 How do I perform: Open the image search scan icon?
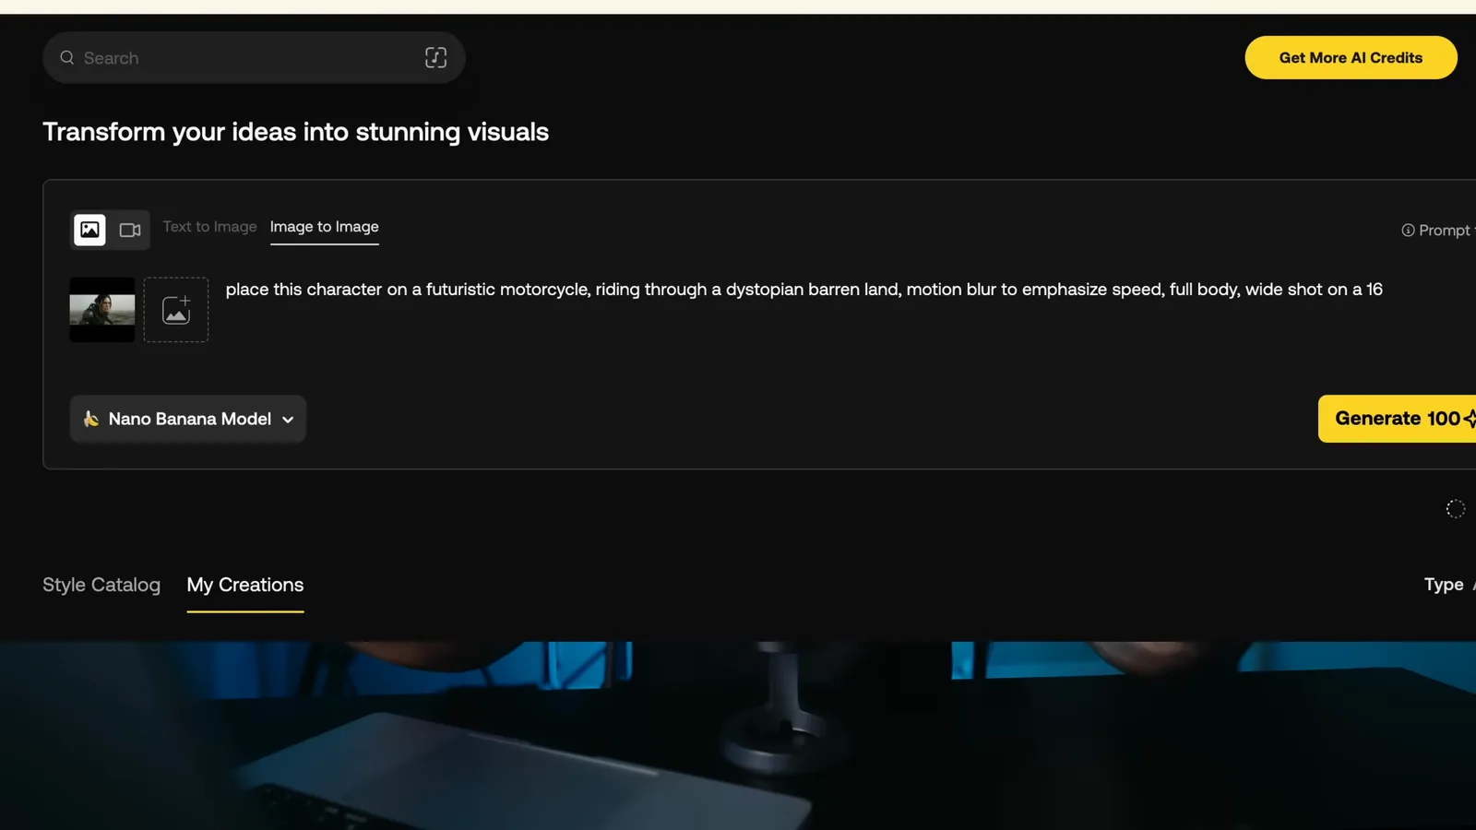(x=435, y=57)
